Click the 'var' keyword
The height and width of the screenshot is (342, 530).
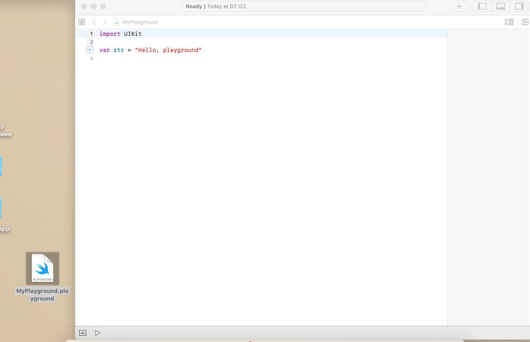[105, 50]
